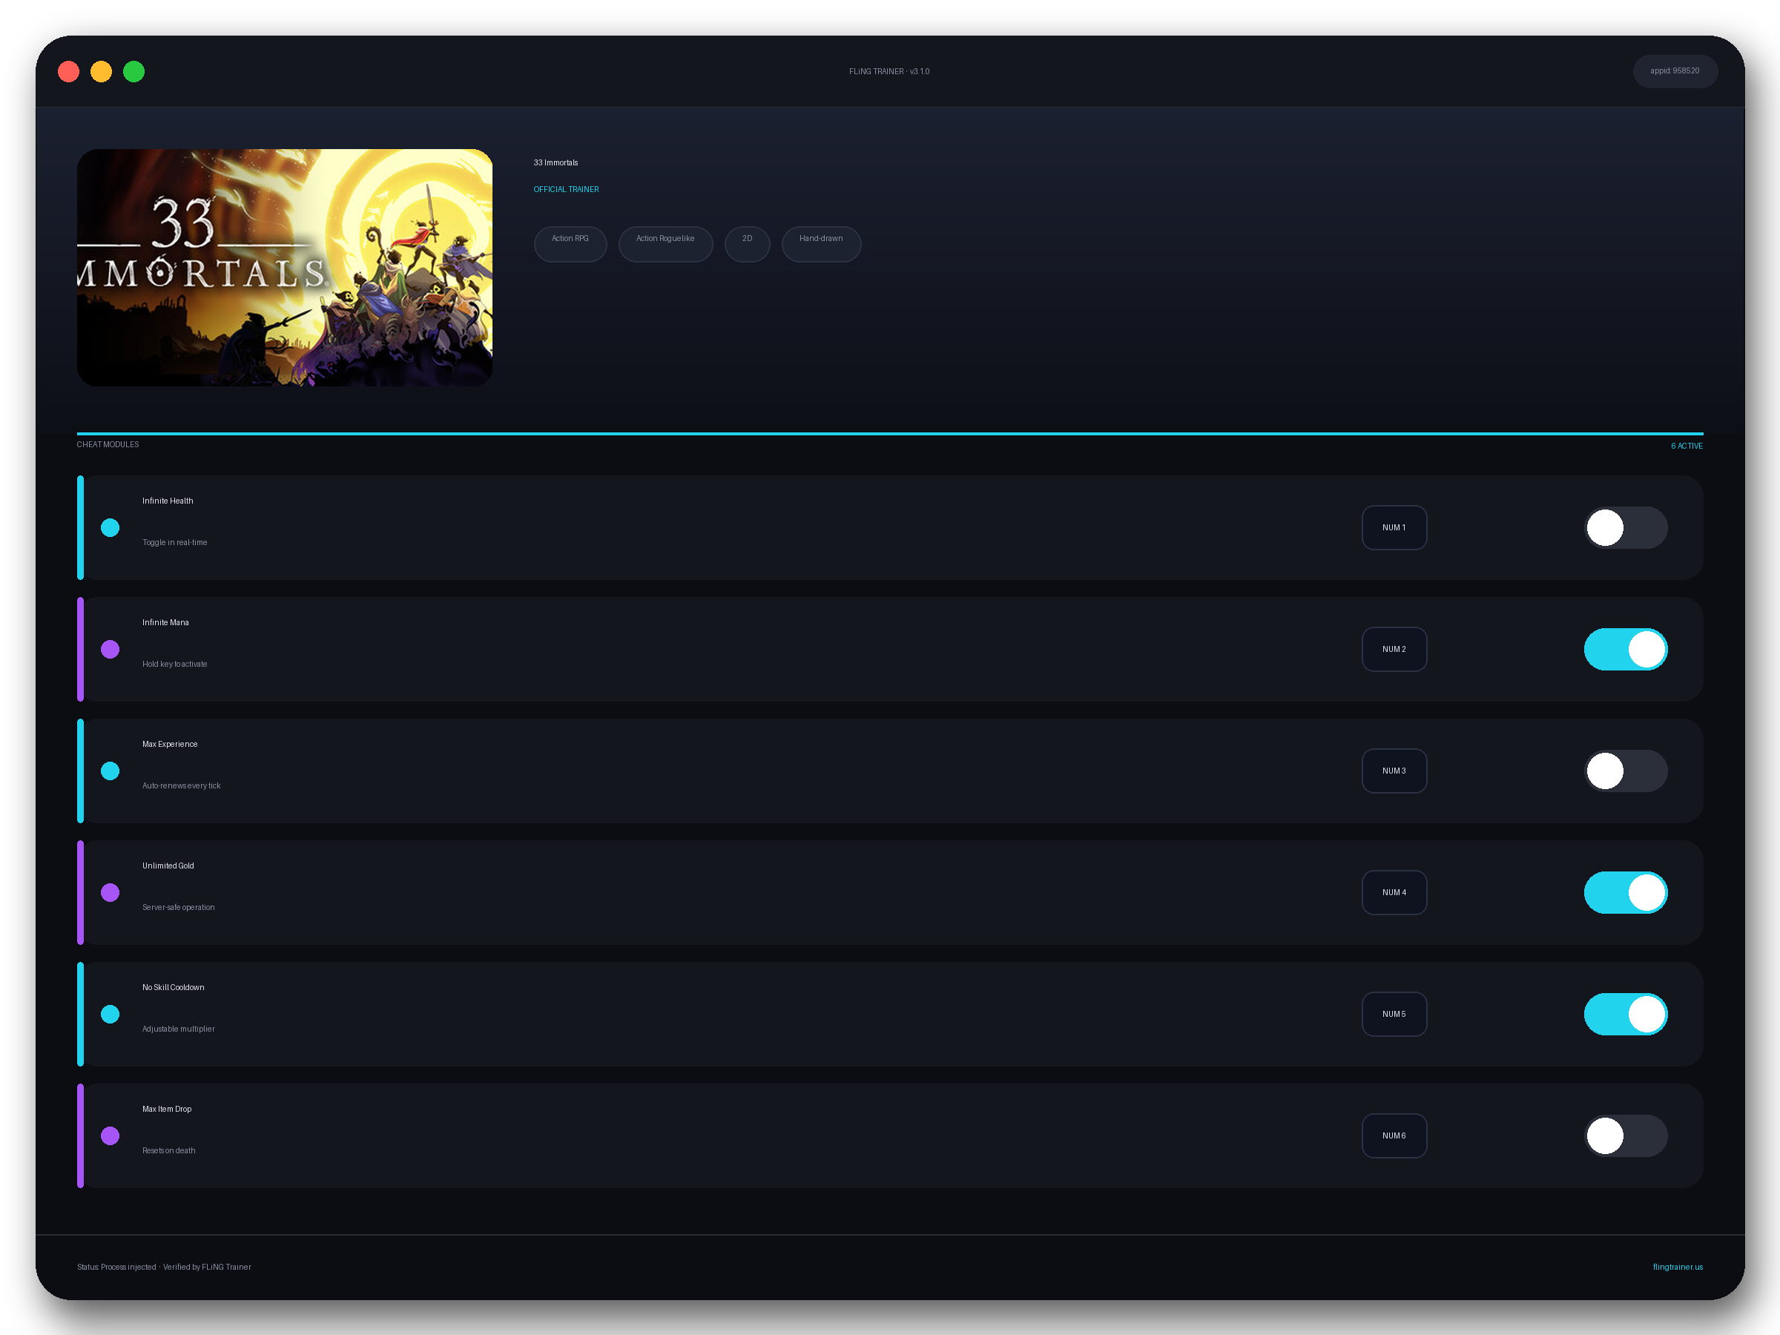
Task: Click the NUM 2 hotkey button
Action: [x=1394, y=650]
